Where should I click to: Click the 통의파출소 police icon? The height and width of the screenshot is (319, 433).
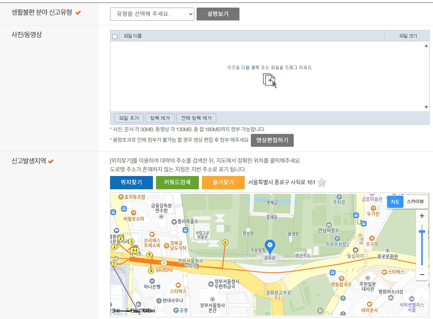click(174, 222)
